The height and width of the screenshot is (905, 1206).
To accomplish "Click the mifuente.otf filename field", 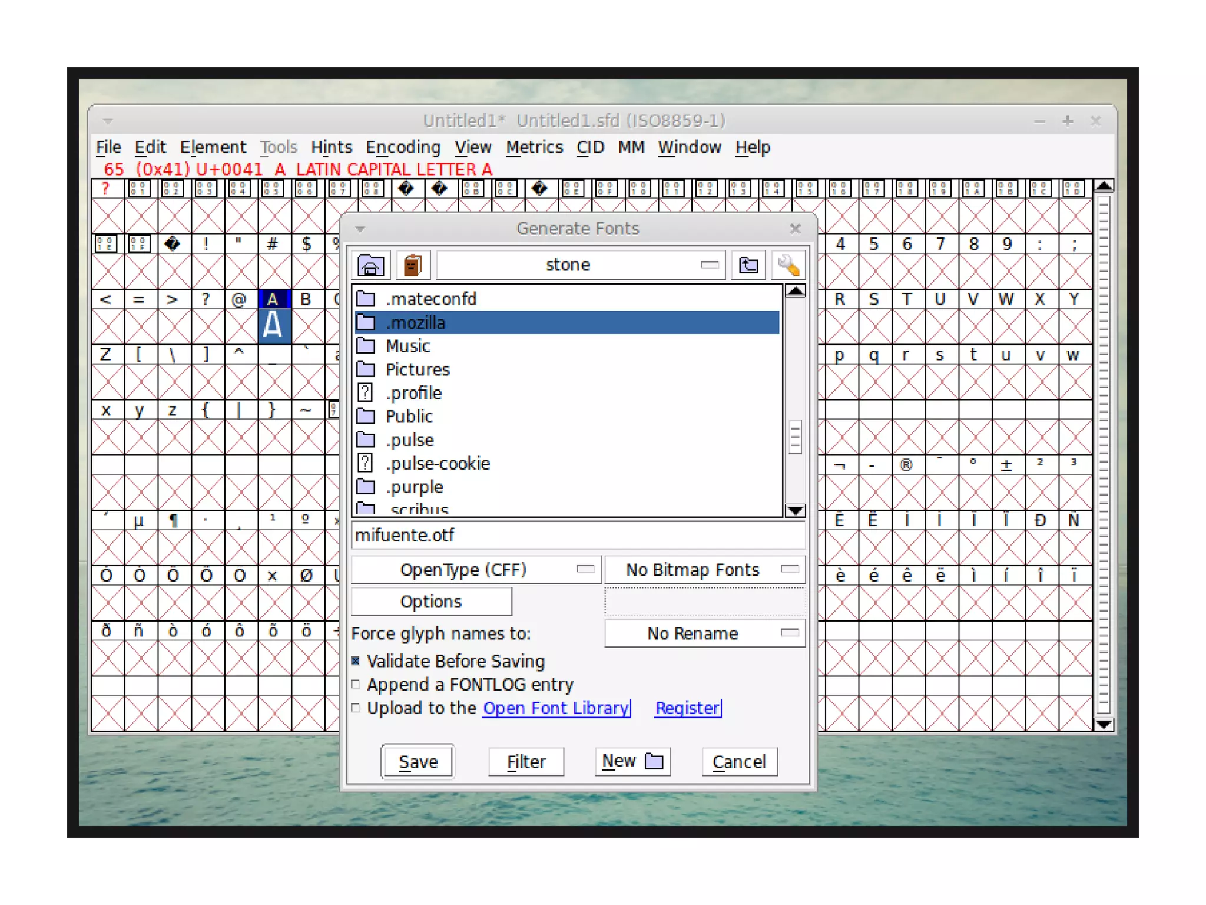I will click(x=577, y=535).
